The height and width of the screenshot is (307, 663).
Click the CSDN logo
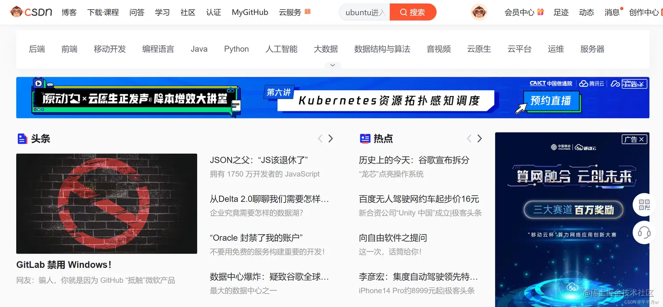[31, 12]
